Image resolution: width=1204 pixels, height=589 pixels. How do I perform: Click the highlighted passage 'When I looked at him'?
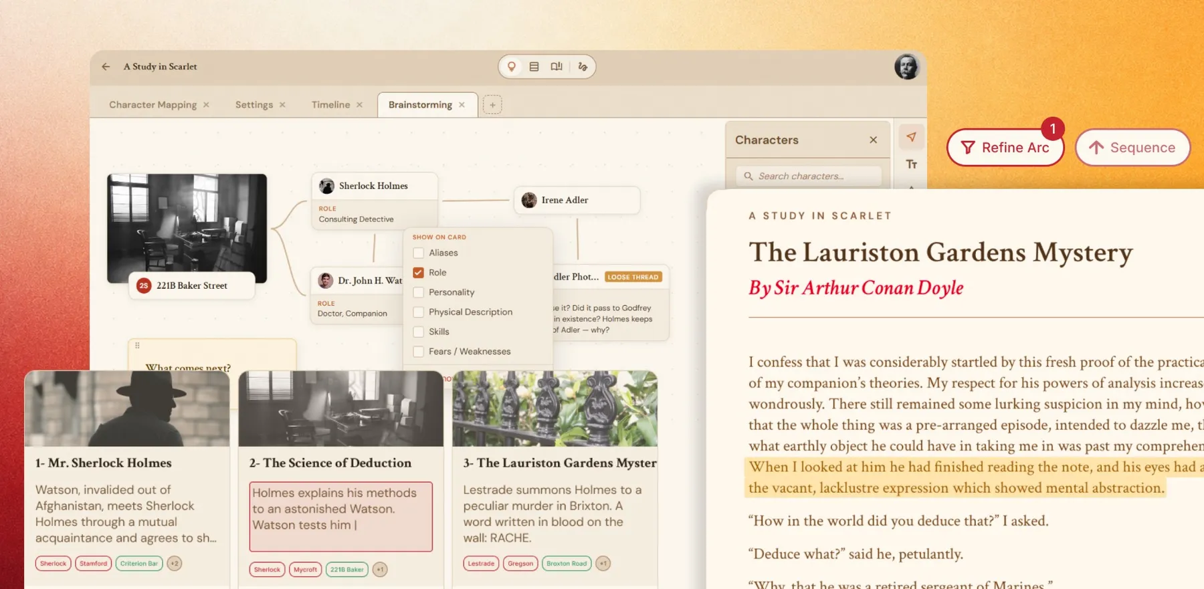coord(975,477)
